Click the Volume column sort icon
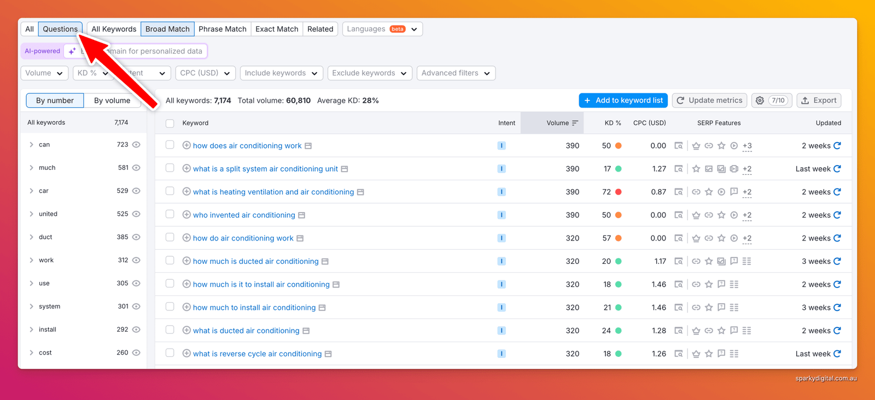The height and width of the screenshot is (400, 875). pos(575,123)
